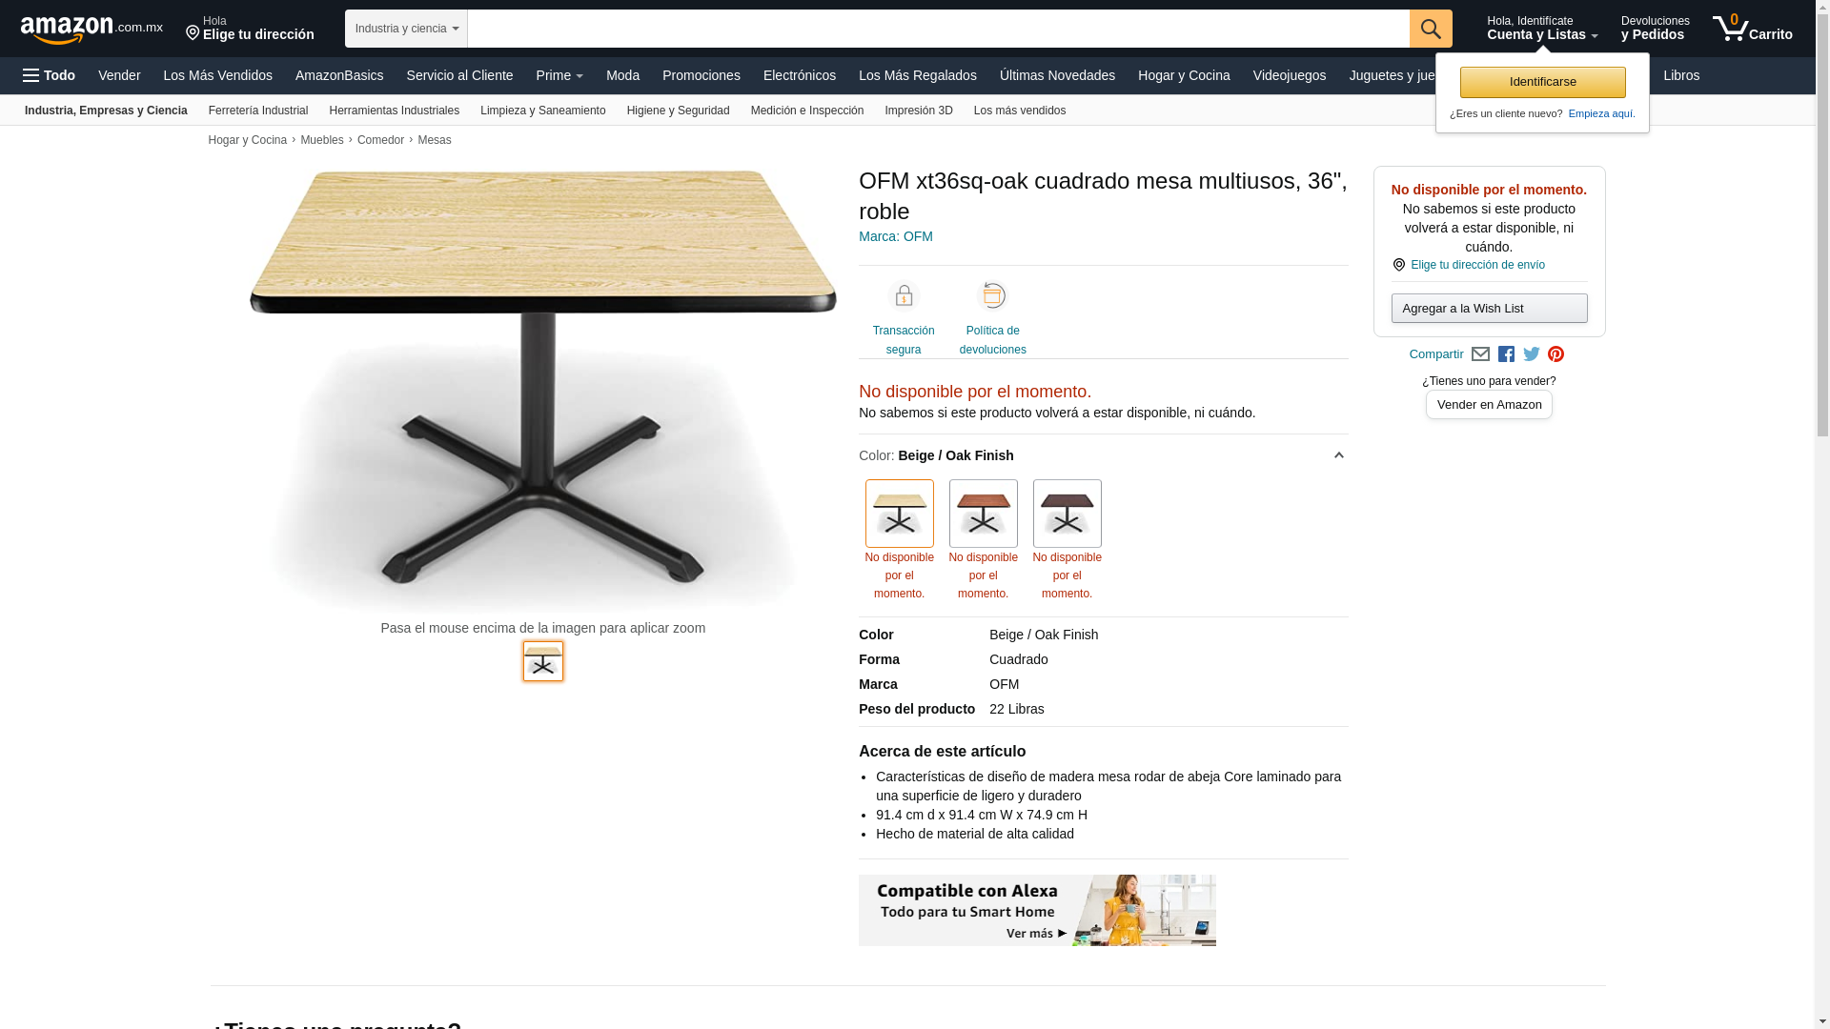
Task: Click the search magnifier button
Action: point(1431,29)
